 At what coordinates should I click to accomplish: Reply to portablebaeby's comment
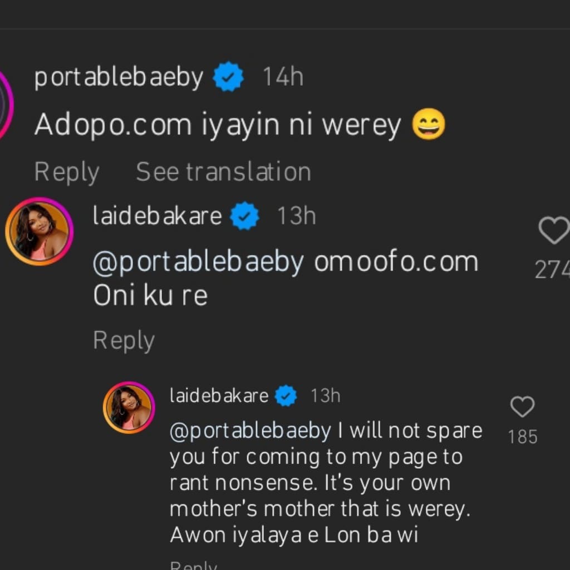click(x=66, y=171)
